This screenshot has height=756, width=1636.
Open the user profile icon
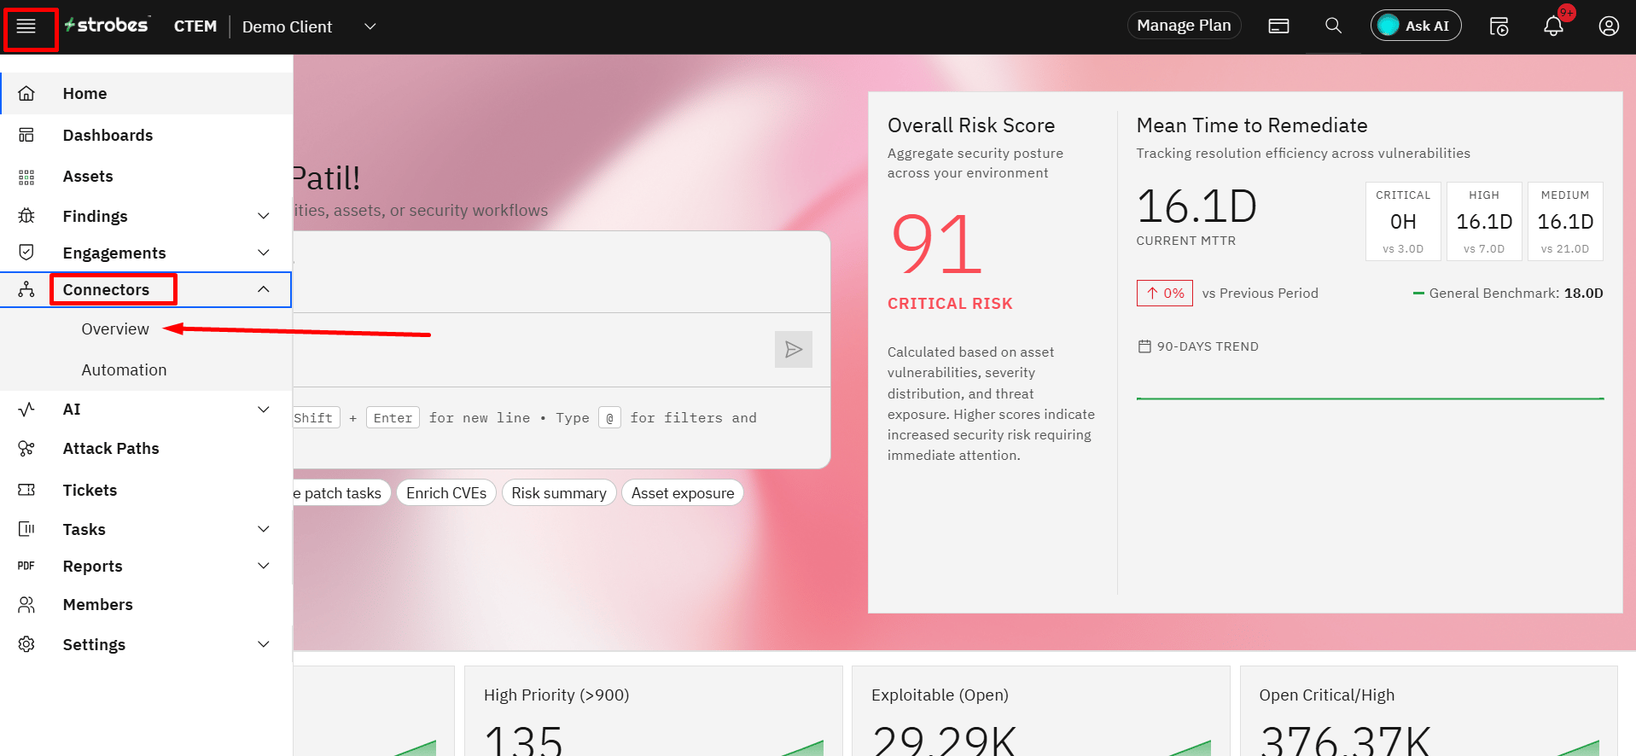(1609, 26)
